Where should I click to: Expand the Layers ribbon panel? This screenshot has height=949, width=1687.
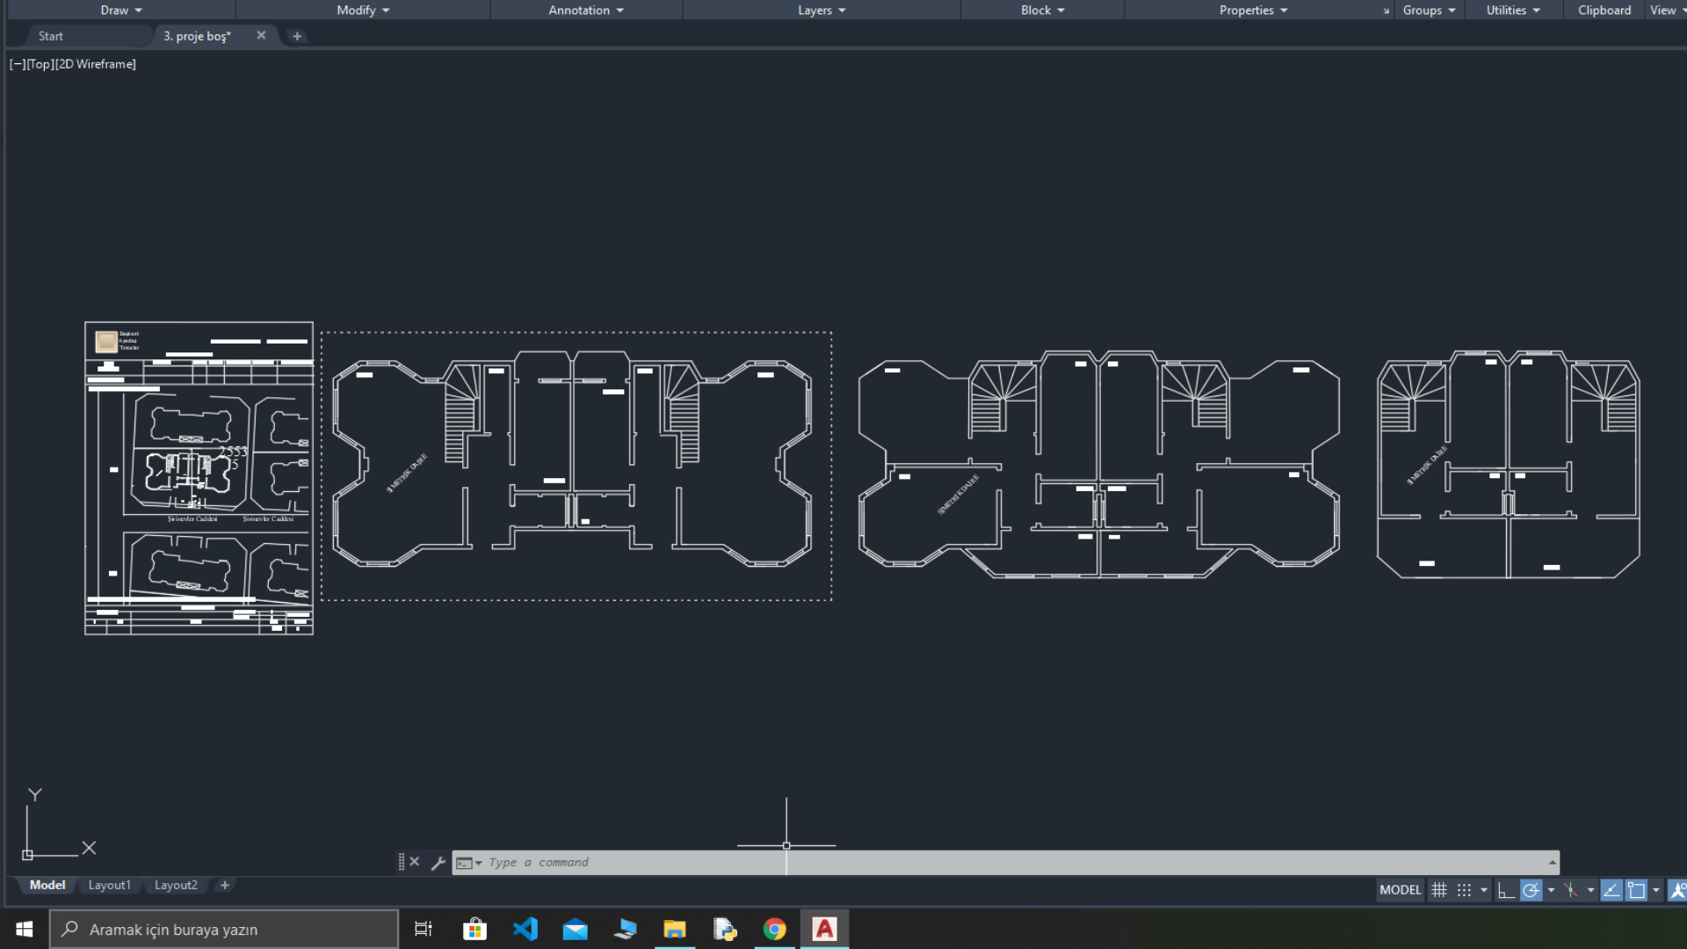(822, 10)
